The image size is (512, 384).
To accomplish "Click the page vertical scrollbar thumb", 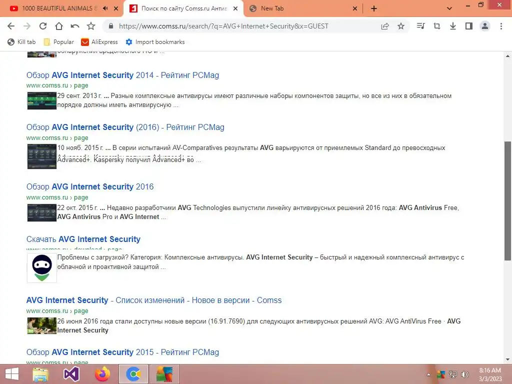I will 507,201.
